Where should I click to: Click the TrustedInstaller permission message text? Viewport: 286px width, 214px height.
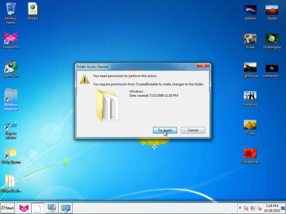pos(148,84)
